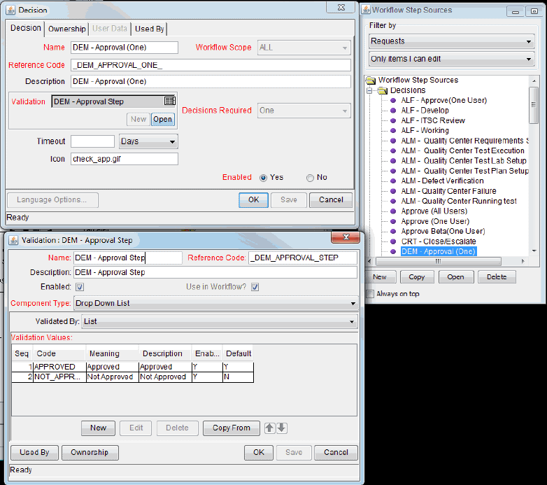Click the Decisions folder icon
The image size is (547, 485).
pos(382,90)
